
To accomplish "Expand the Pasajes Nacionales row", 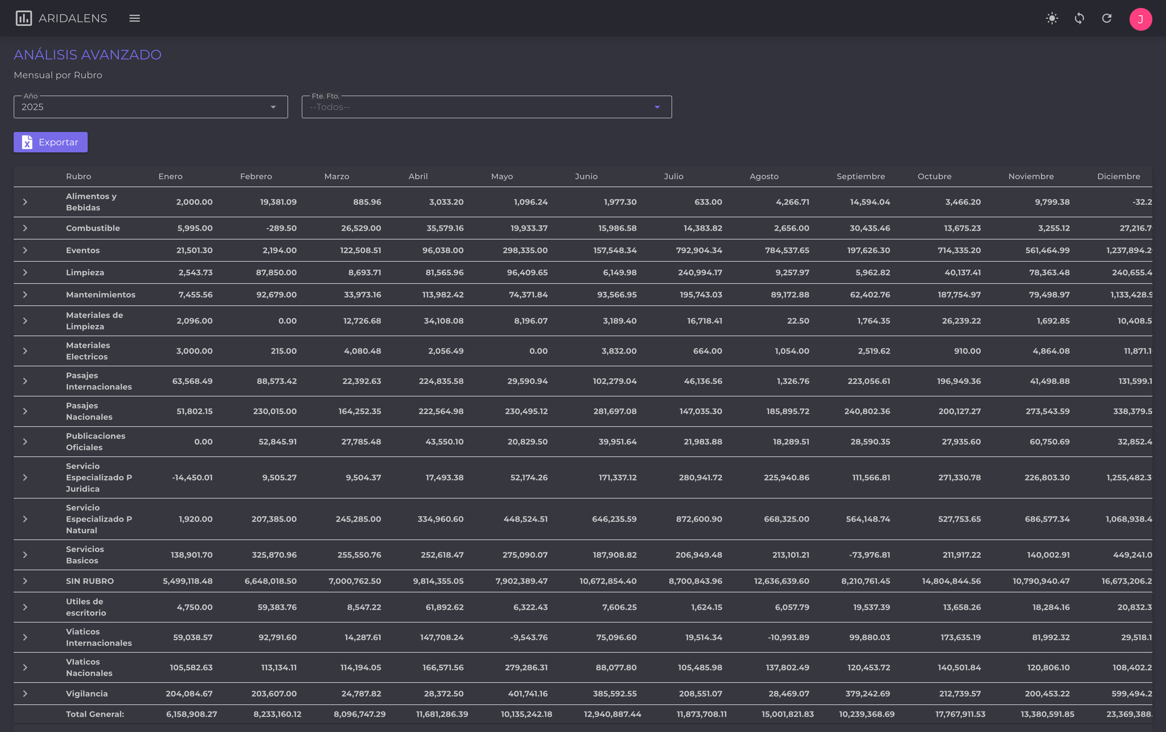I will pos(25,411).
